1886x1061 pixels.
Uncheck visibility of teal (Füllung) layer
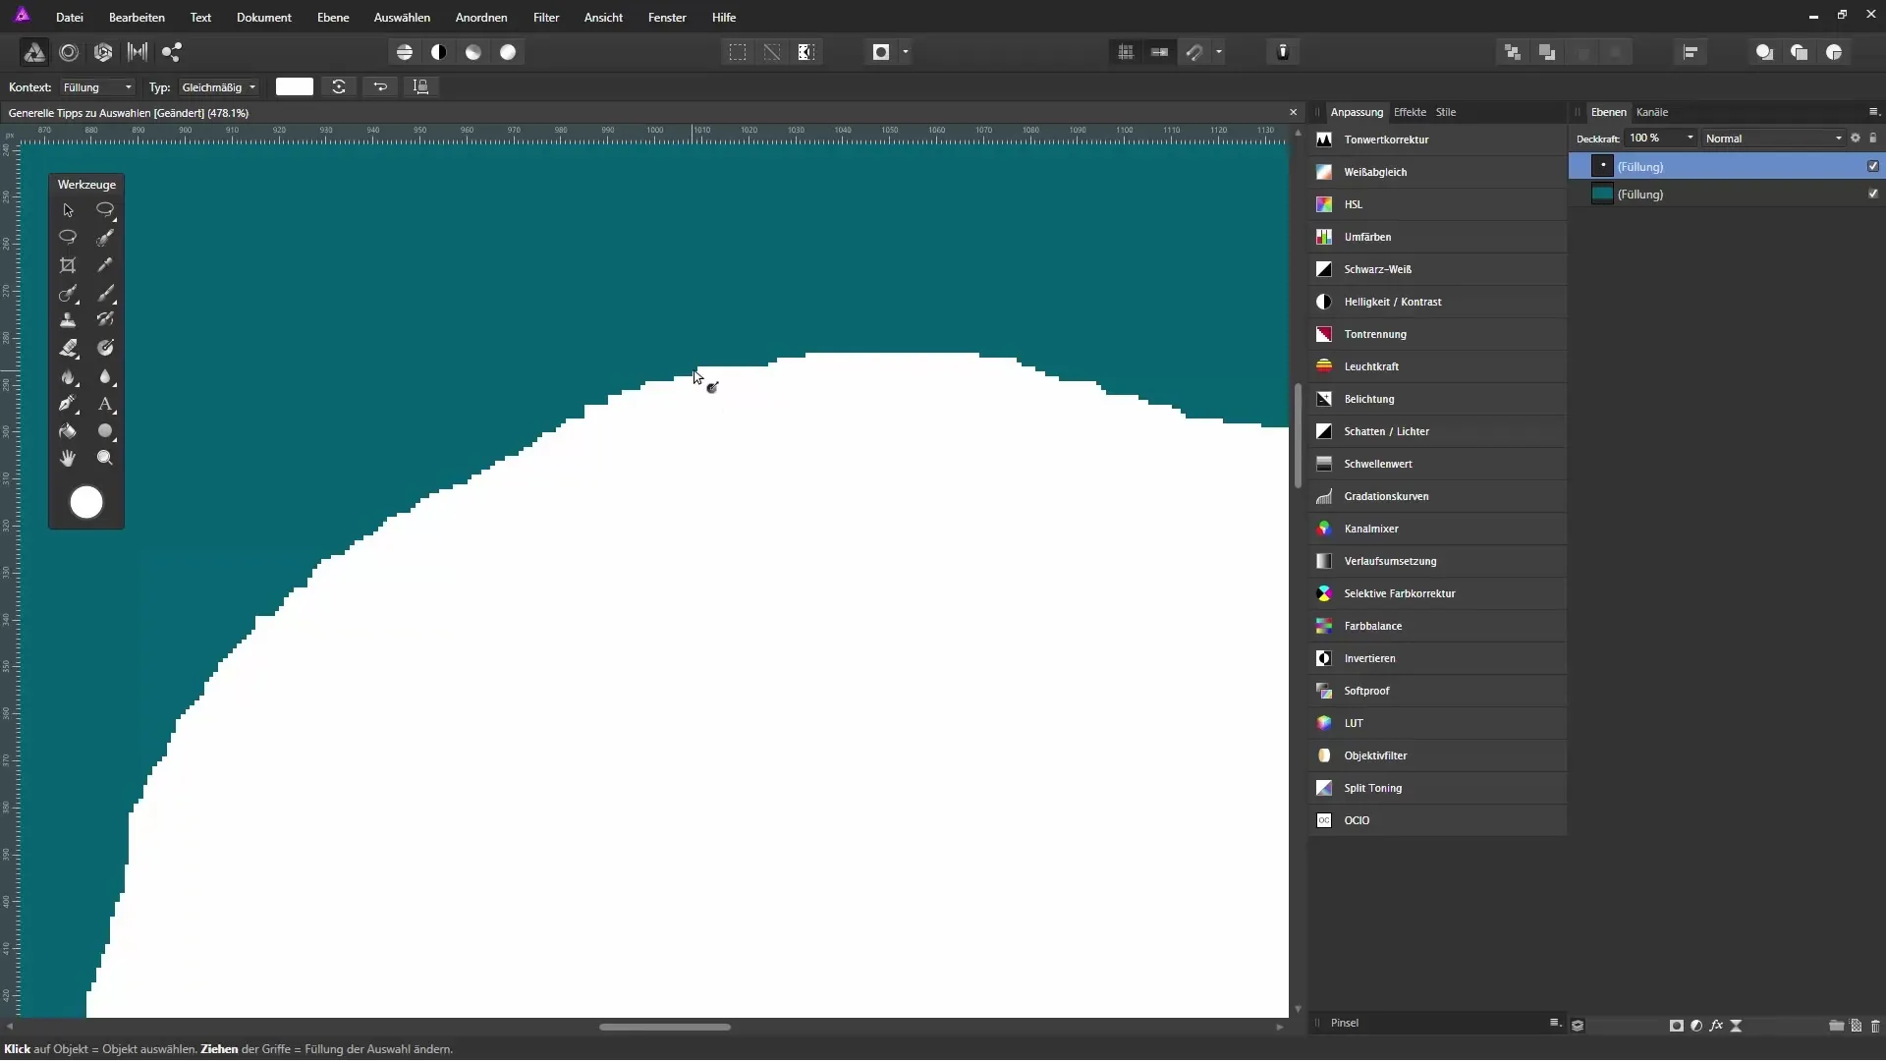[x=1873, y=194]
